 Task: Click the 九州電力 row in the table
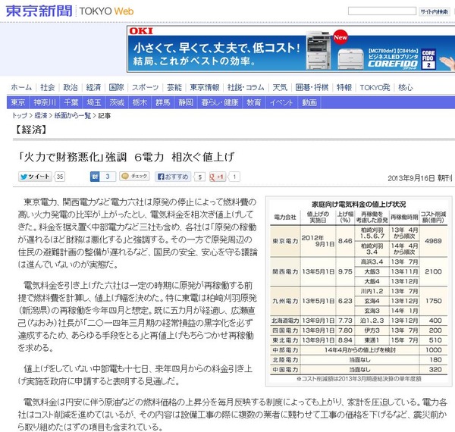coord(359,301)
